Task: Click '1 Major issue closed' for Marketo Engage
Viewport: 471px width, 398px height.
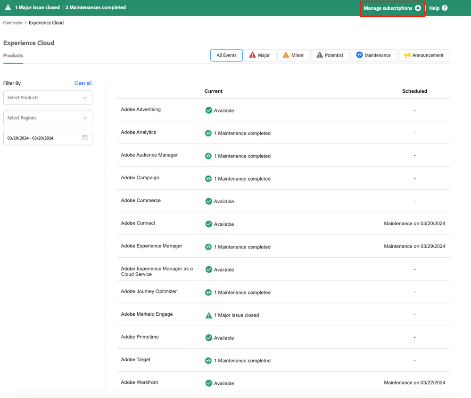Action: click(x=236, y=315)
